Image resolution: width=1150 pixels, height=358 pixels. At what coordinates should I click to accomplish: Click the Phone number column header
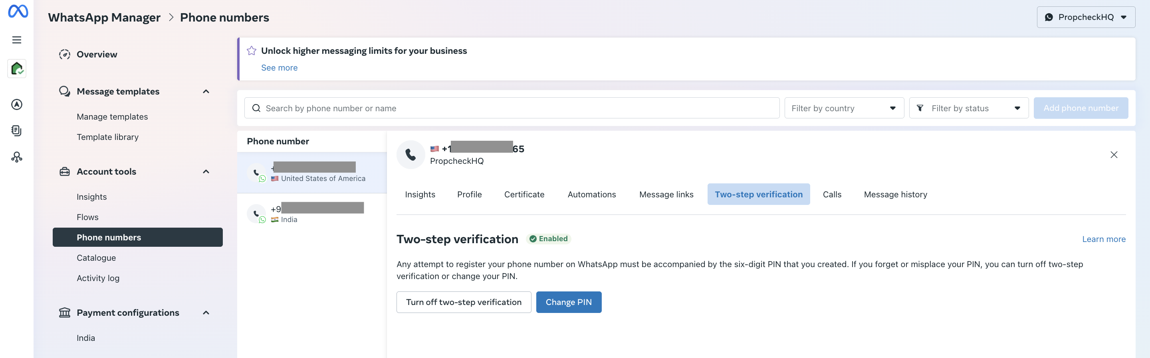278,142
